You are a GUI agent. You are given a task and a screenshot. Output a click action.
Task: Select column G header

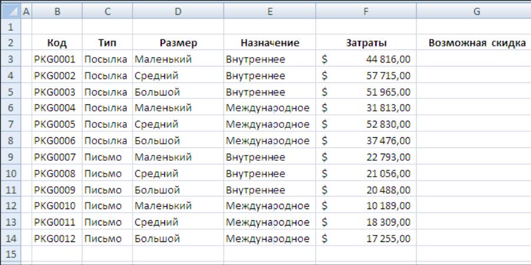tap(474, 11)
